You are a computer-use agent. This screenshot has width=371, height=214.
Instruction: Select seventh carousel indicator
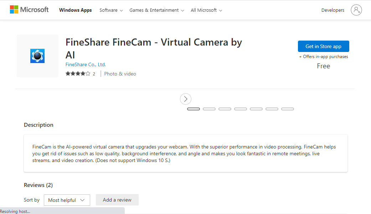288,109
